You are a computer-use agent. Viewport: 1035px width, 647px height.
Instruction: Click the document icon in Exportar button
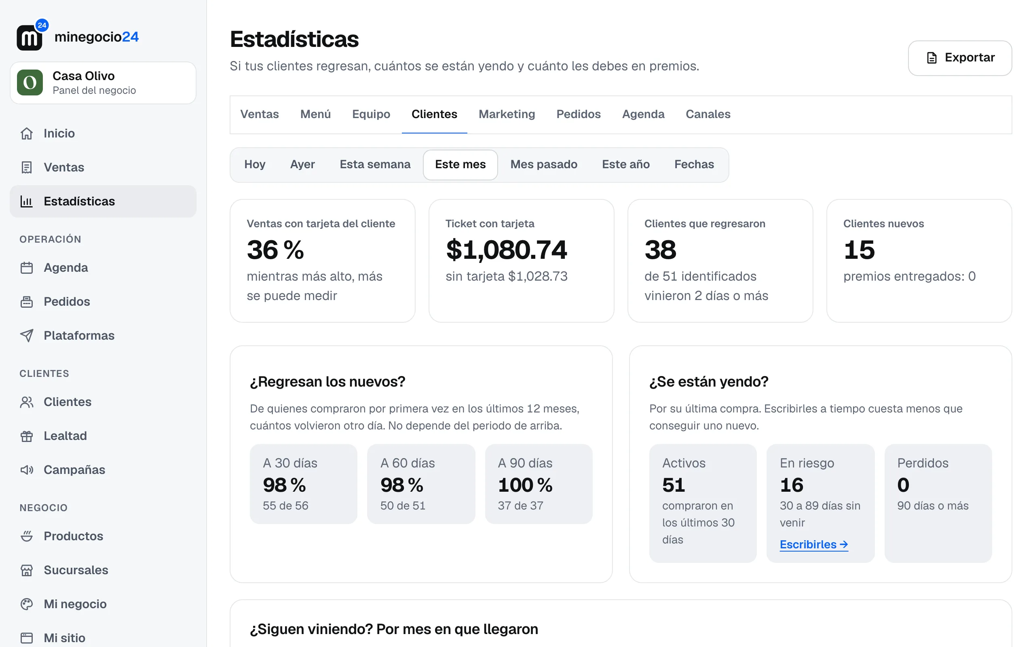931,58
